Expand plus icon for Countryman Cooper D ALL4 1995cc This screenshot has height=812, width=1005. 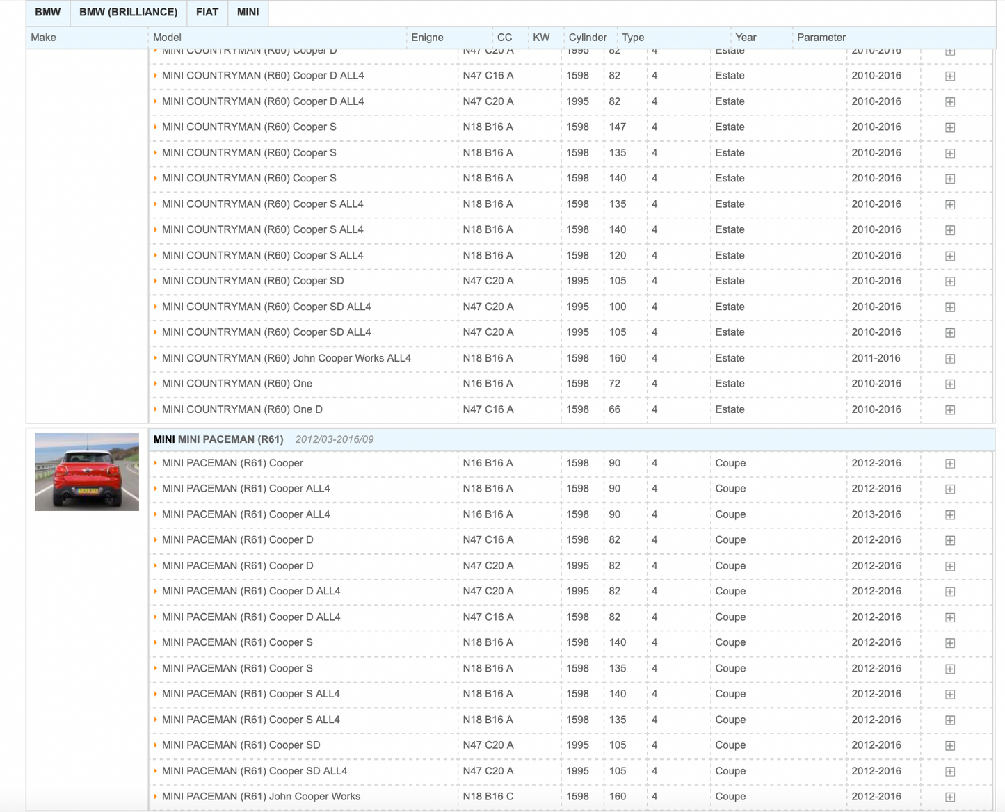[950, 102]
